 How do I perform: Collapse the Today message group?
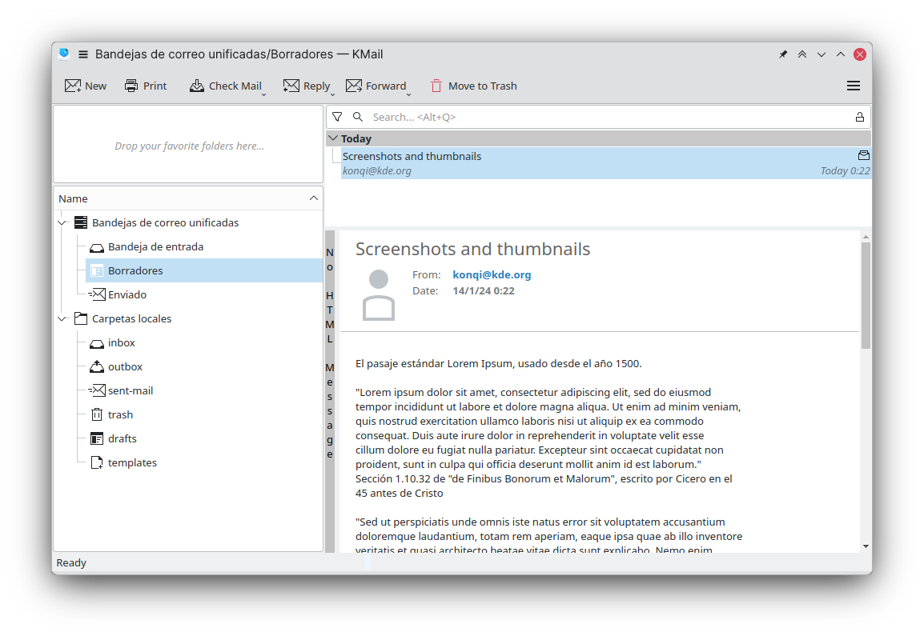coord(333,138)
